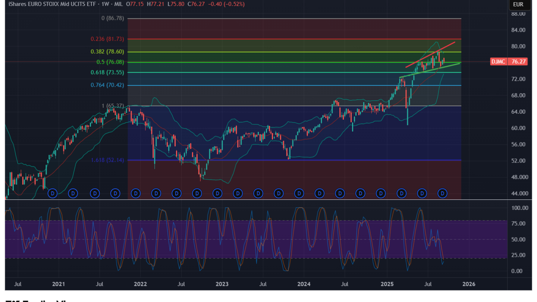The image size is (537, 302).
Task: Click 75.00 on the oscillator scale
Action: 518,224
